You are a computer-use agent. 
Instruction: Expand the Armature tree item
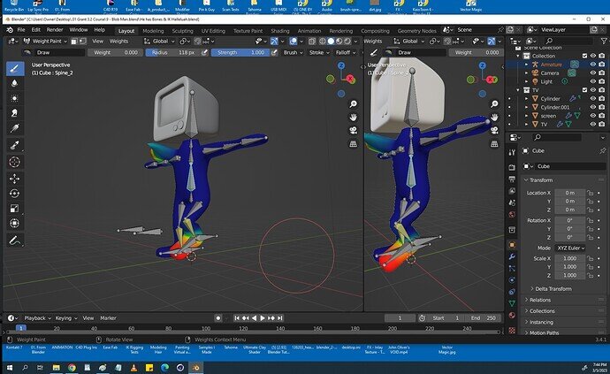coord(526,65)
